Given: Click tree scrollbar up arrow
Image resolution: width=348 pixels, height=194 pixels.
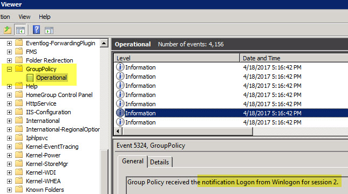Looking at the screenshot, I should tap(104, 43).
